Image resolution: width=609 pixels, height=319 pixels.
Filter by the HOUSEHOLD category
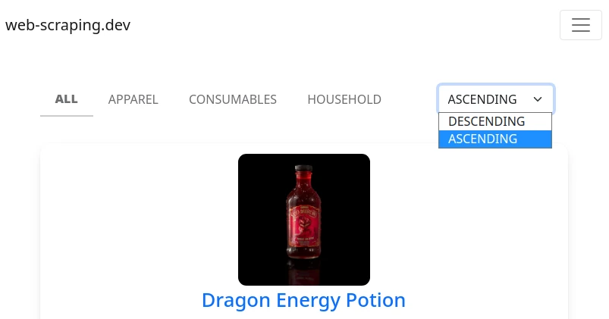tap(344, 99)
